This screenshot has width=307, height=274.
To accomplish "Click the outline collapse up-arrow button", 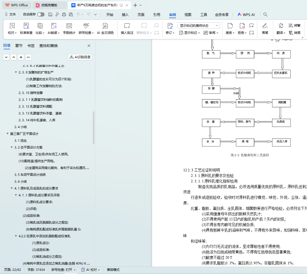I will point(14,57).
